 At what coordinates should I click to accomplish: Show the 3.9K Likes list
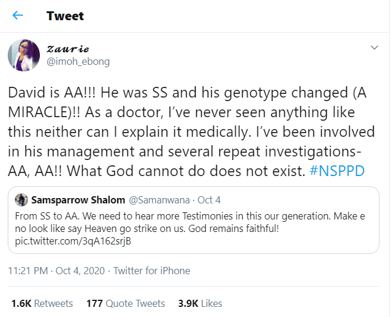[200, 303]
